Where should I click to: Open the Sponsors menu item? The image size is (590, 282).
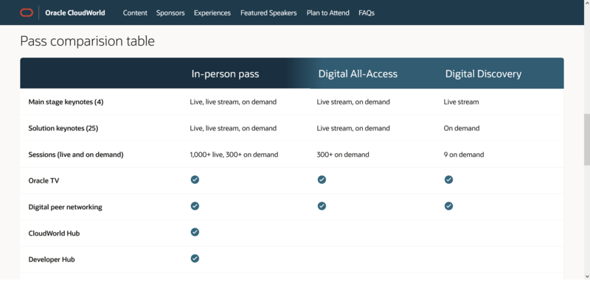(170, 13)
